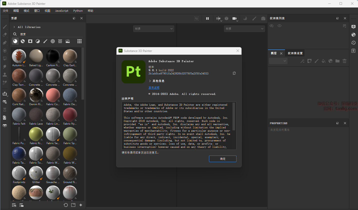Open the Python menu
358x210 pixels.
pyautogui.click(x=78, y=11)
